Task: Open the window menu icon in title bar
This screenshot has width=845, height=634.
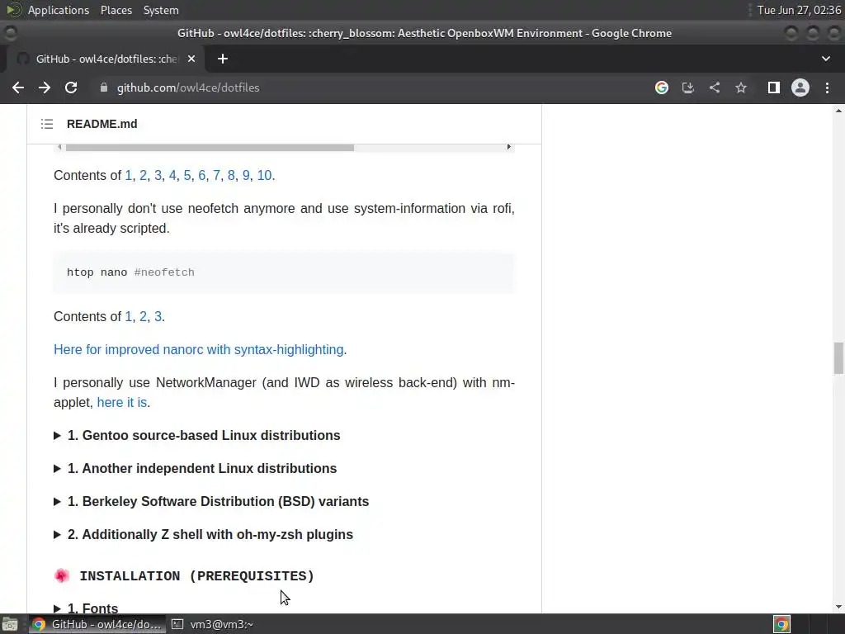Action: 10,33
